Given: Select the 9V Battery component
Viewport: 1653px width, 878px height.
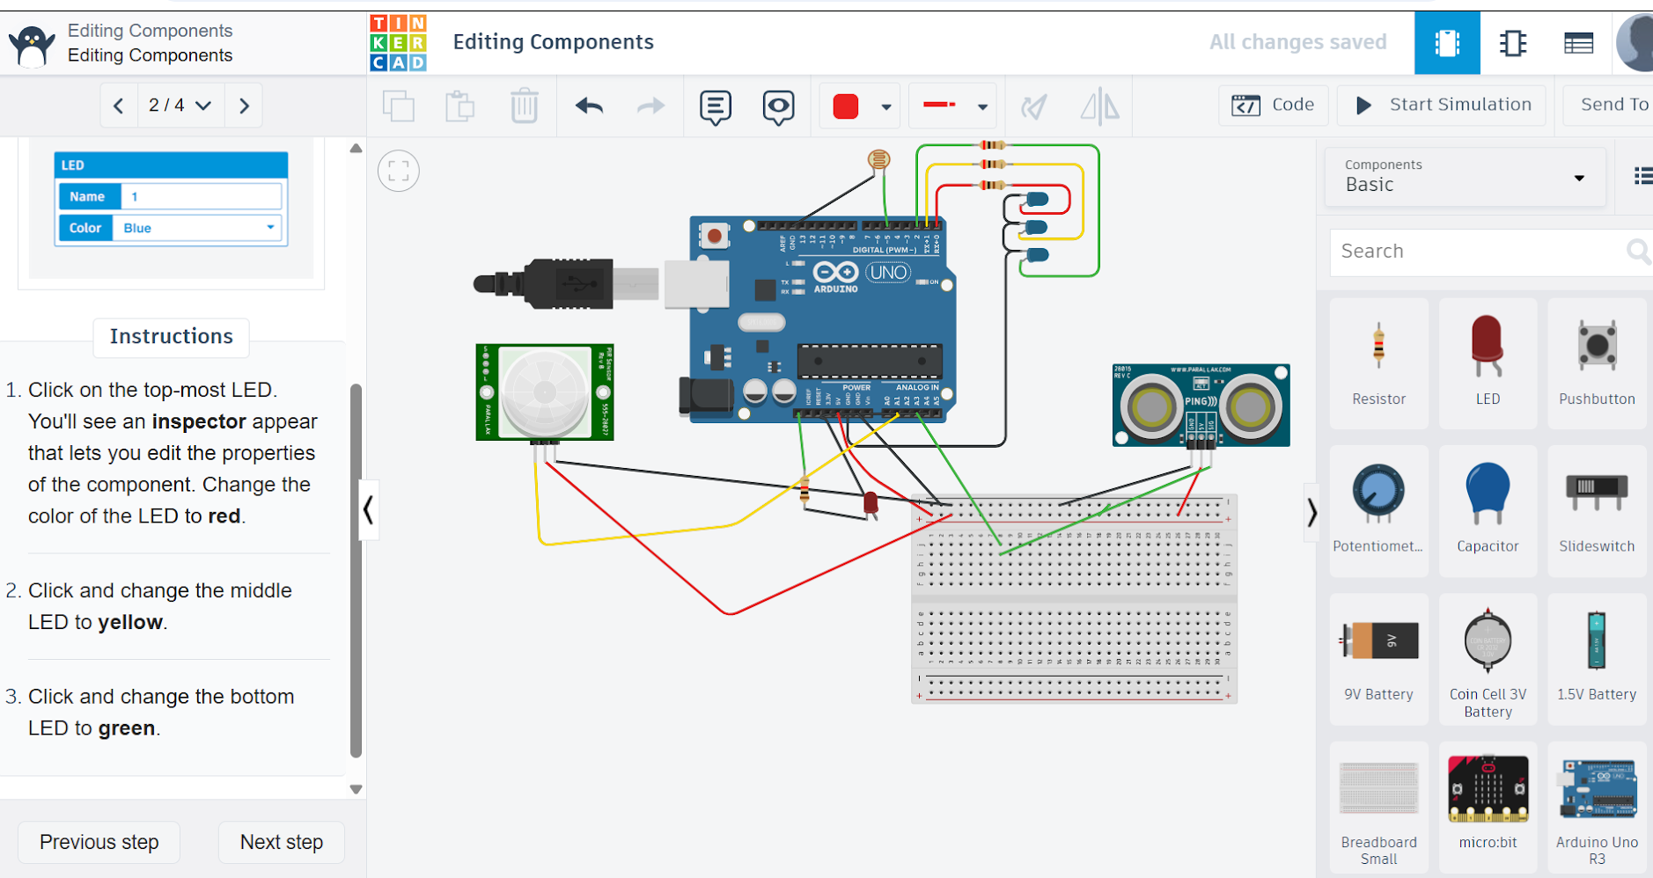Looking at the screenshot, I should (x=1378, y=658).
